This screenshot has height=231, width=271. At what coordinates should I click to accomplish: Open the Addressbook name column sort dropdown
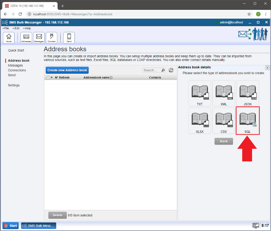[111, 78]
